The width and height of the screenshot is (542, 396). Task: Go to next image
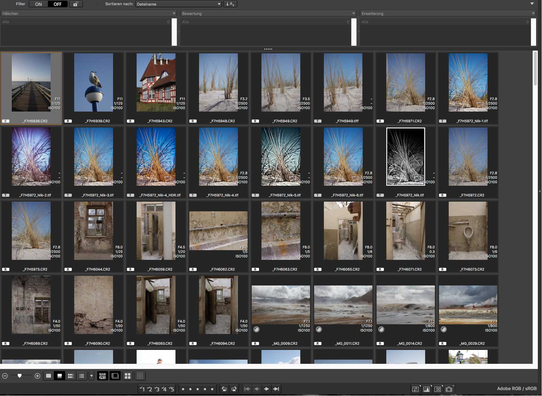pyautogui.click(x=266, y=389)
